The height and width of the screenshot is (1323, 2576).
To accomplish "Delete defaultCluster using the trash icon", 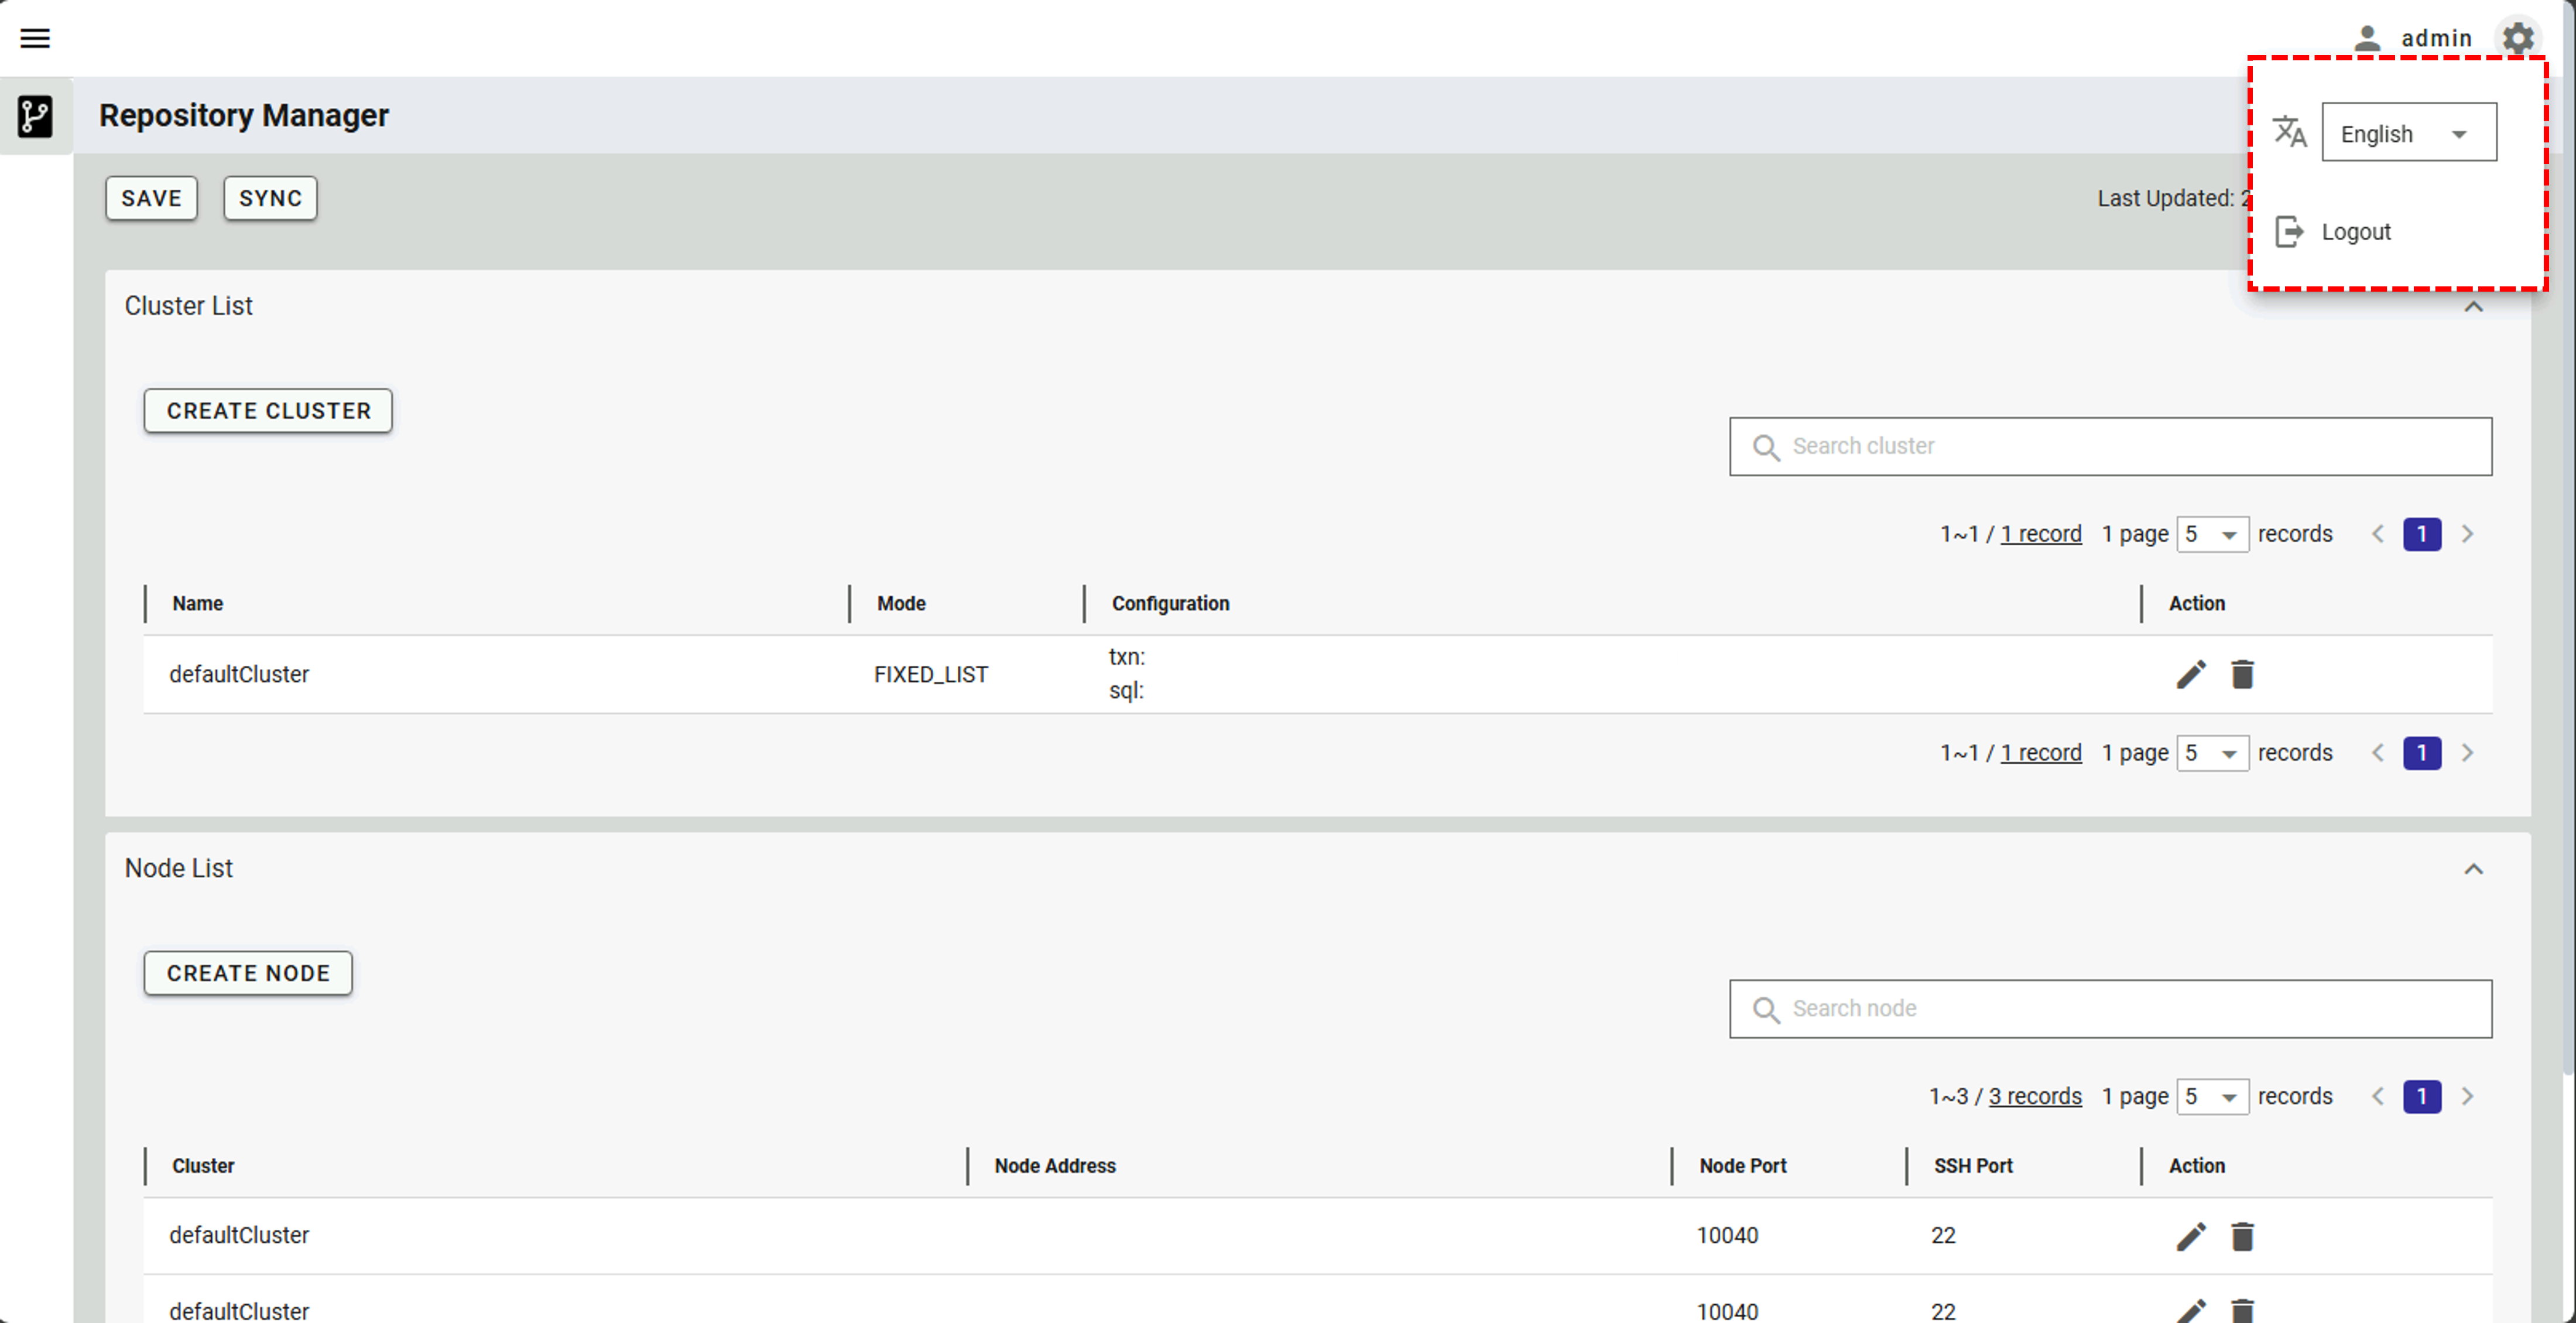I will click(2242, 674).
